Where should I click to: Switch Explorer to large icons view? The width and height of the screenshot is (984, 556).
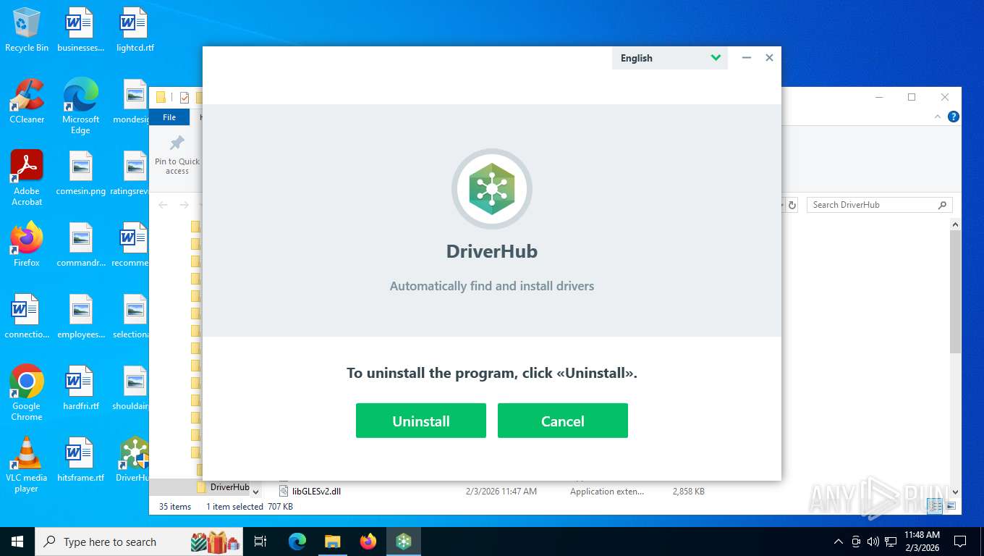tap(951, 507)
